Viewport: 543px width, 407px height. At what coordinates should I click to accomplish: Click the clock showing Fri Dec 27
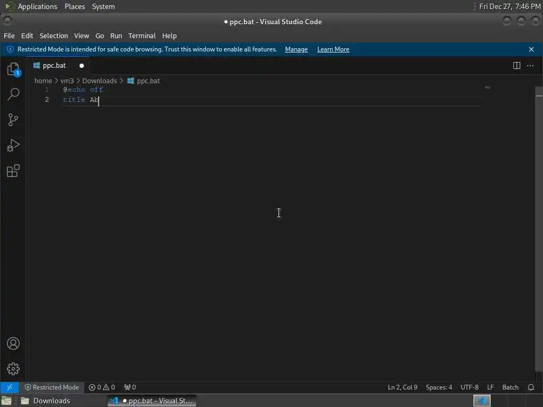pos(510,6)
